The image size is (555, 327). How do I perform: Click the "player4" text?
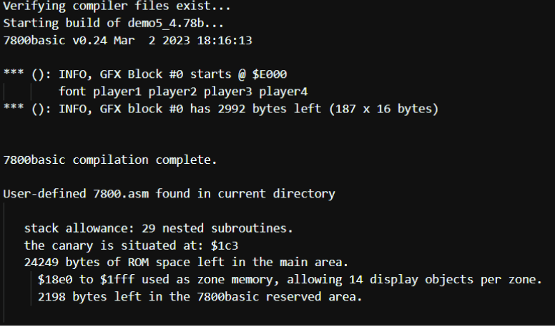click(x=281, y=92)
